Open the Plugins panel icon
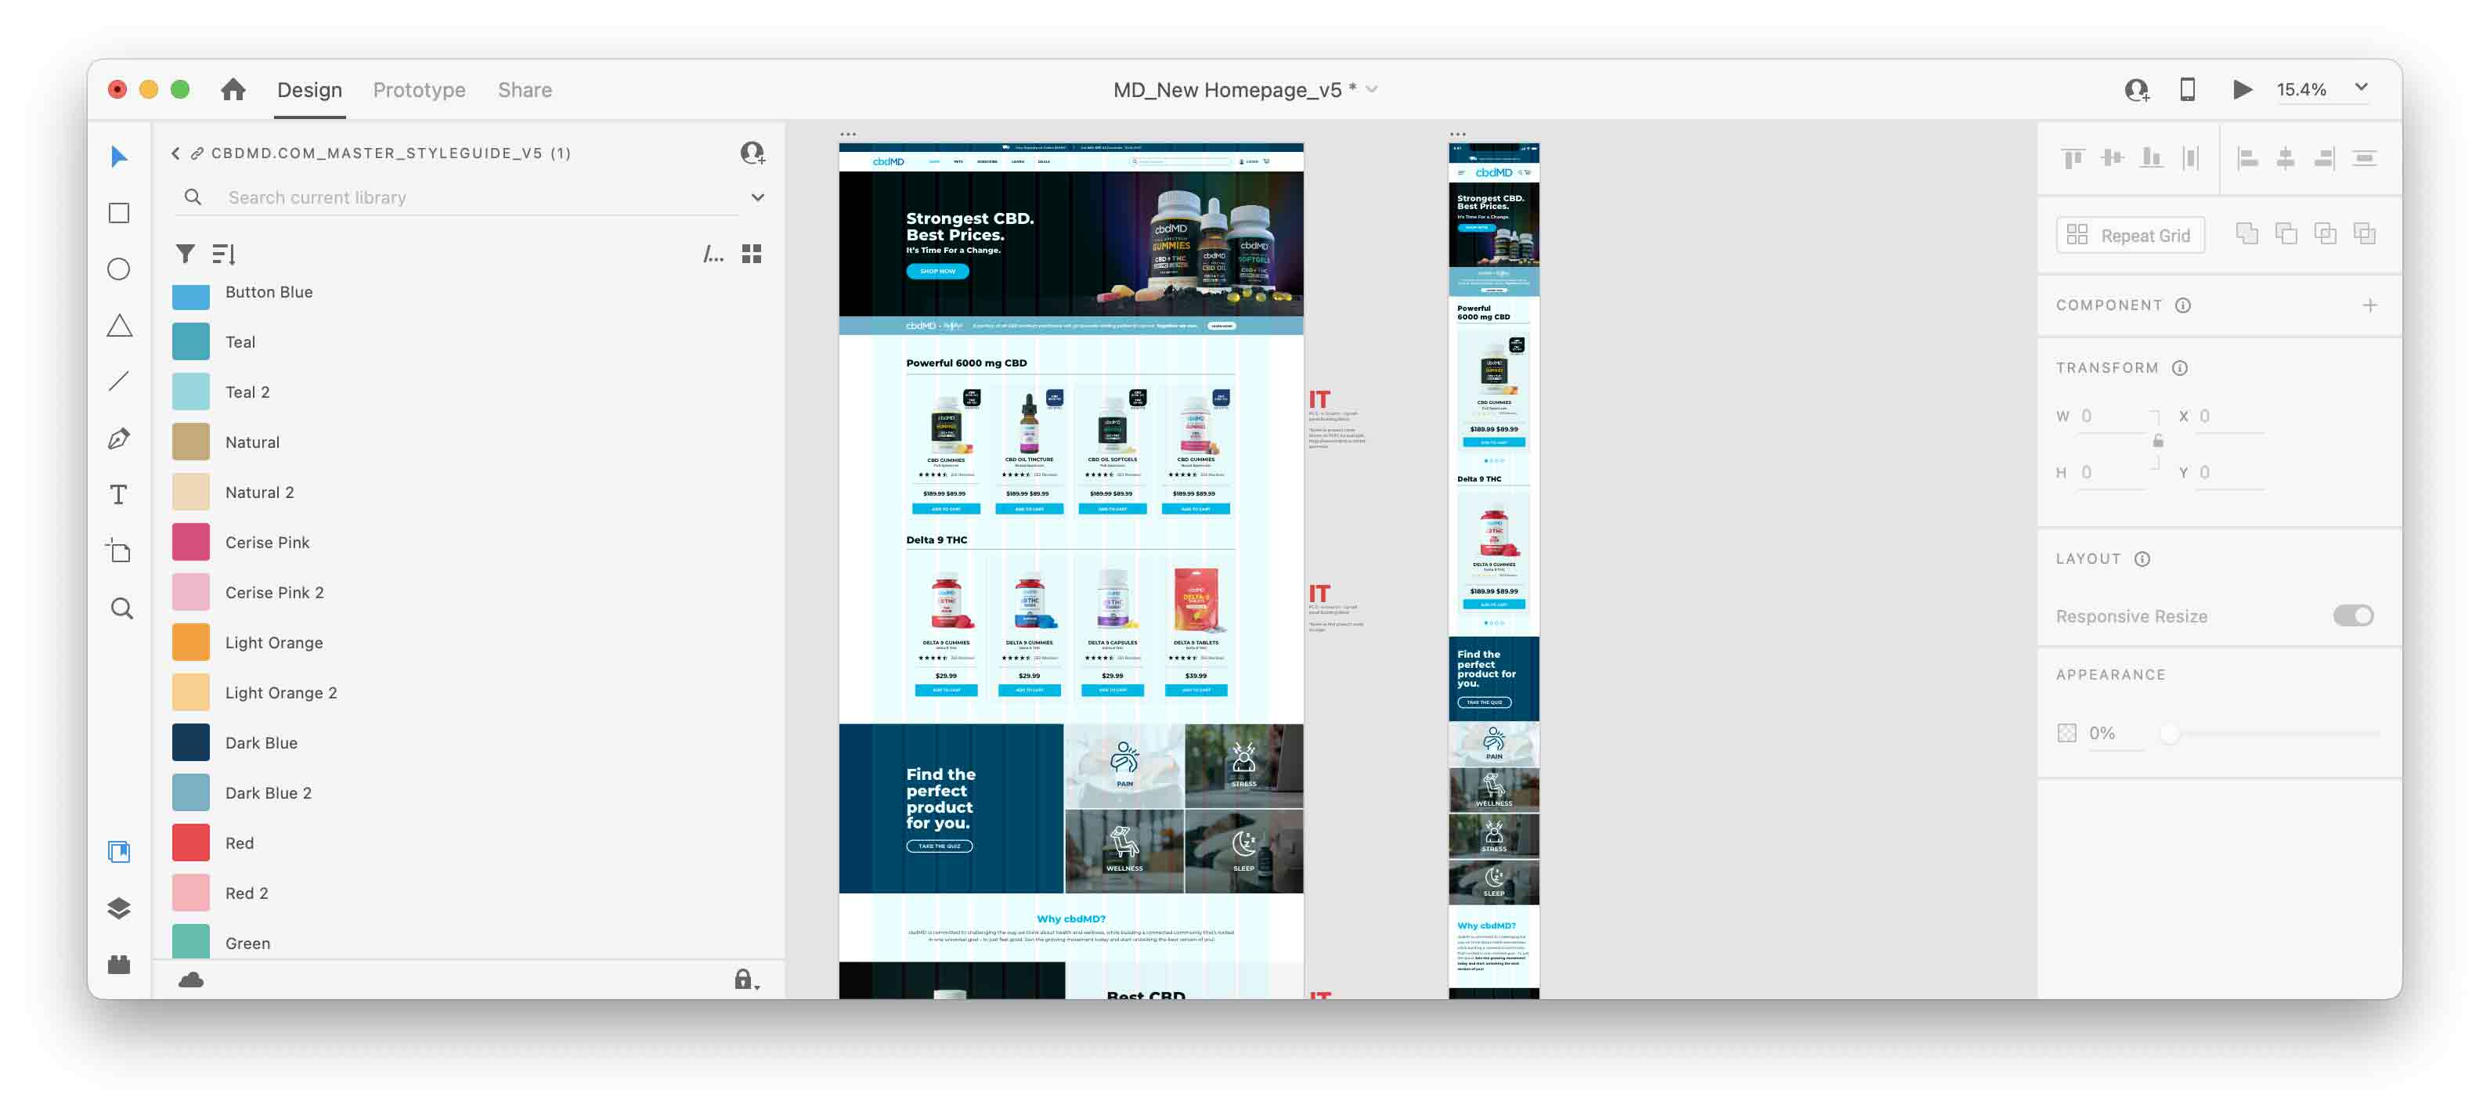Screen dimensions: 2490x1115 pyautogui.click(x=119, y=965)
